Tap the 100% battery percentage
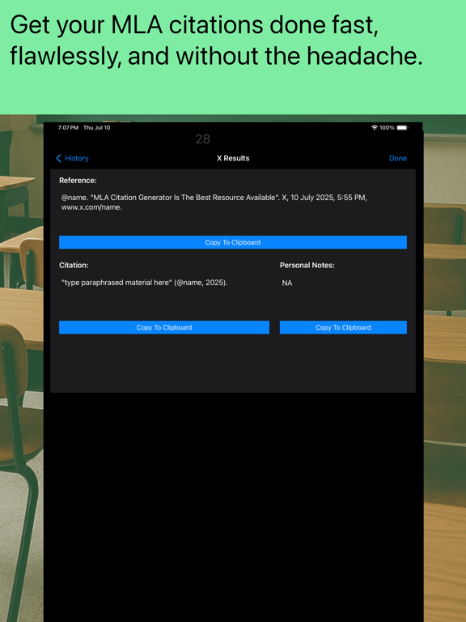 point(387,128)
